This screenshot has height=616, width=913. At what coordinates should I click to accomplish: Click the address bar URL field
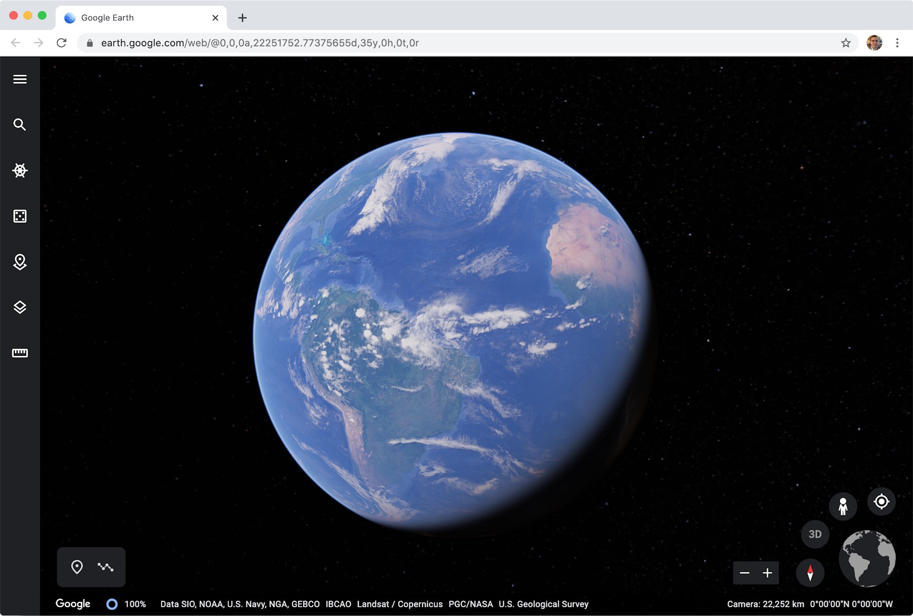466,43
